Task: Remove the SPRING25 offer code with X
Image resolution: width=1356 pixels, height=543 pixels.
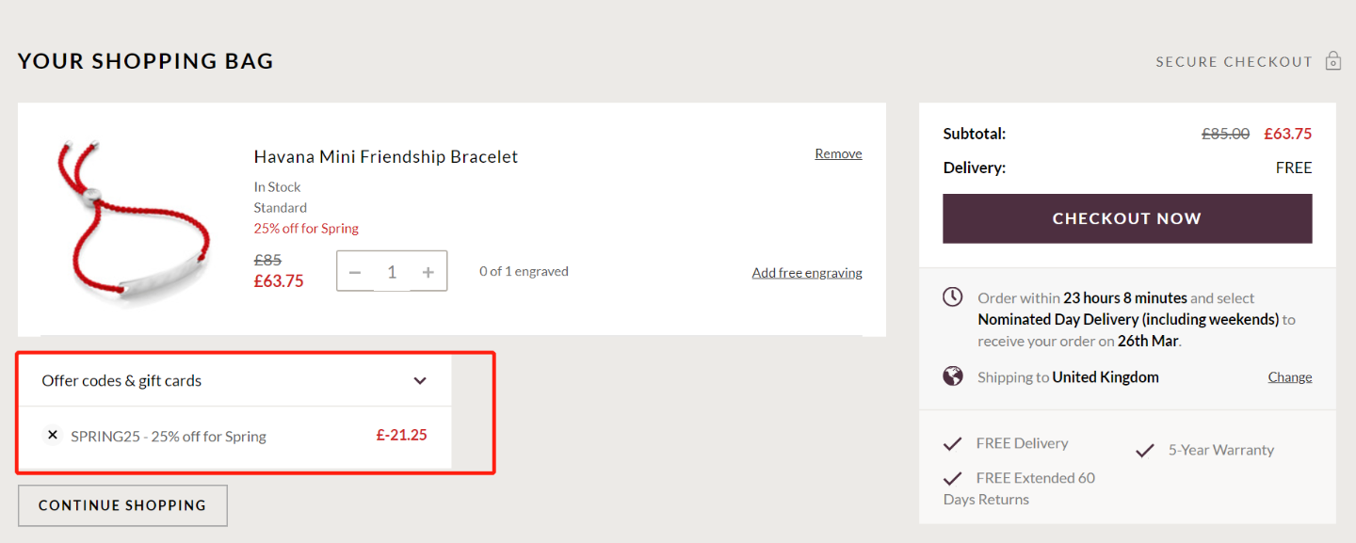Action: pos(53,435)
